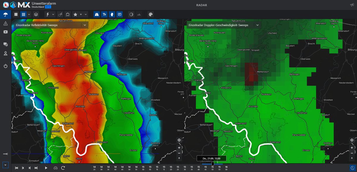Click the RADAR title at the top
357x172 pixels.
click(201, 5)
